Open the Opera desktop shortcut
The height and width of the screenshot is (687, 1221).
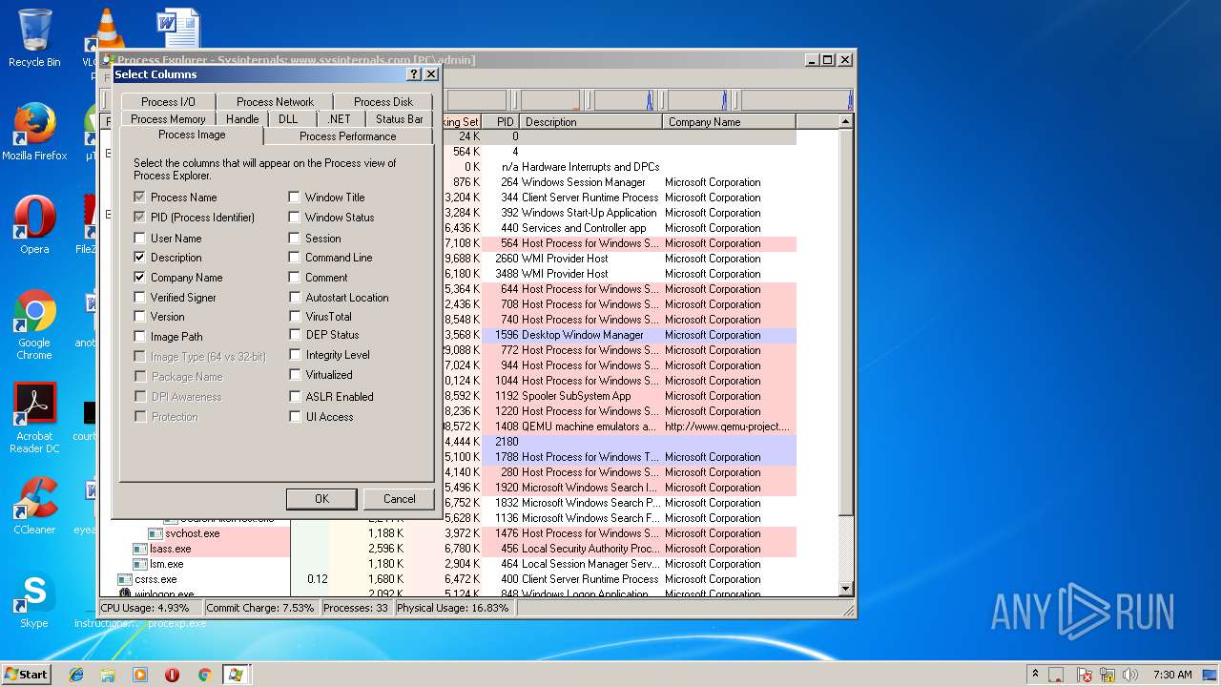(x=34, y=225)
